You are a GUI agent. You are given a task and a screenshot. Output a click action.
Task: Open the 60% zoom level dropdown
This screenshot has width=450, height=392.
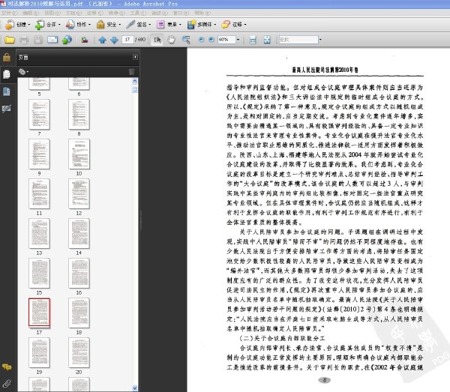tap(238, 40)
